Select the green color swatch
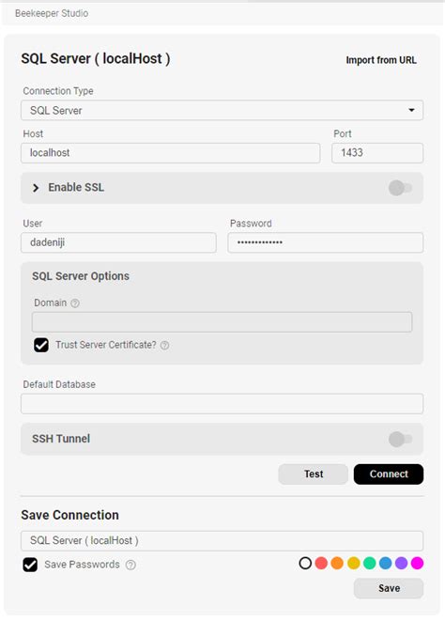Viewport: 445px width, 621px height. tap(369, 563)
